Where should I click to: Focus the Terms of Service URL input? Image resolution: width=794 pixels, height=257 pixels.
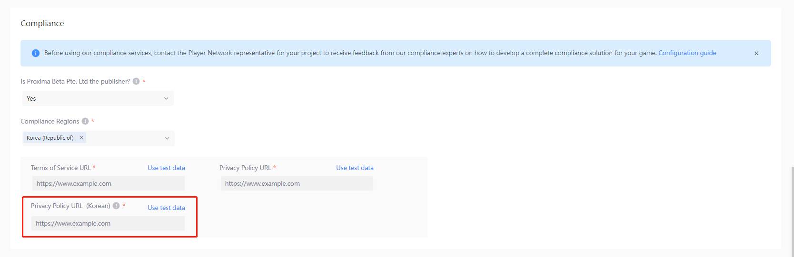[108, 183]
